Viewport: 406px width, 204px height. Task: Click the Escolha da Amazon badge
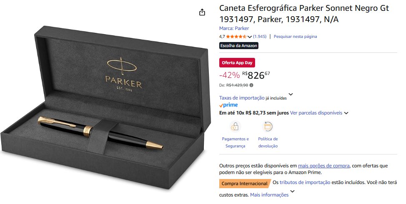coord(239,46)
